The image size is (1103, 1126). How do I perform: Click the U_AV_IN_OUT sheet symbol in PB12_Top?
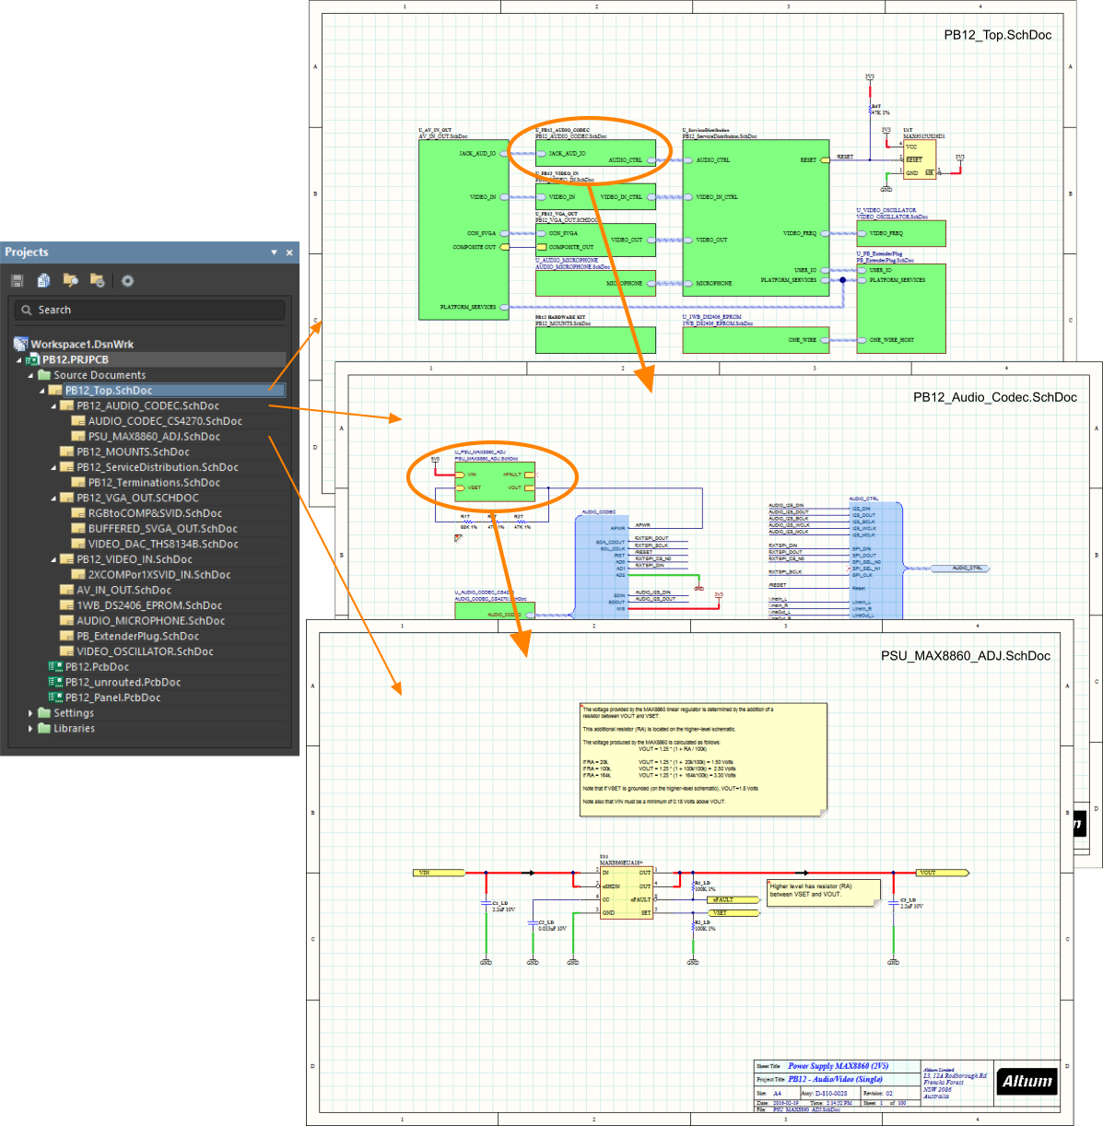point(463,230)
